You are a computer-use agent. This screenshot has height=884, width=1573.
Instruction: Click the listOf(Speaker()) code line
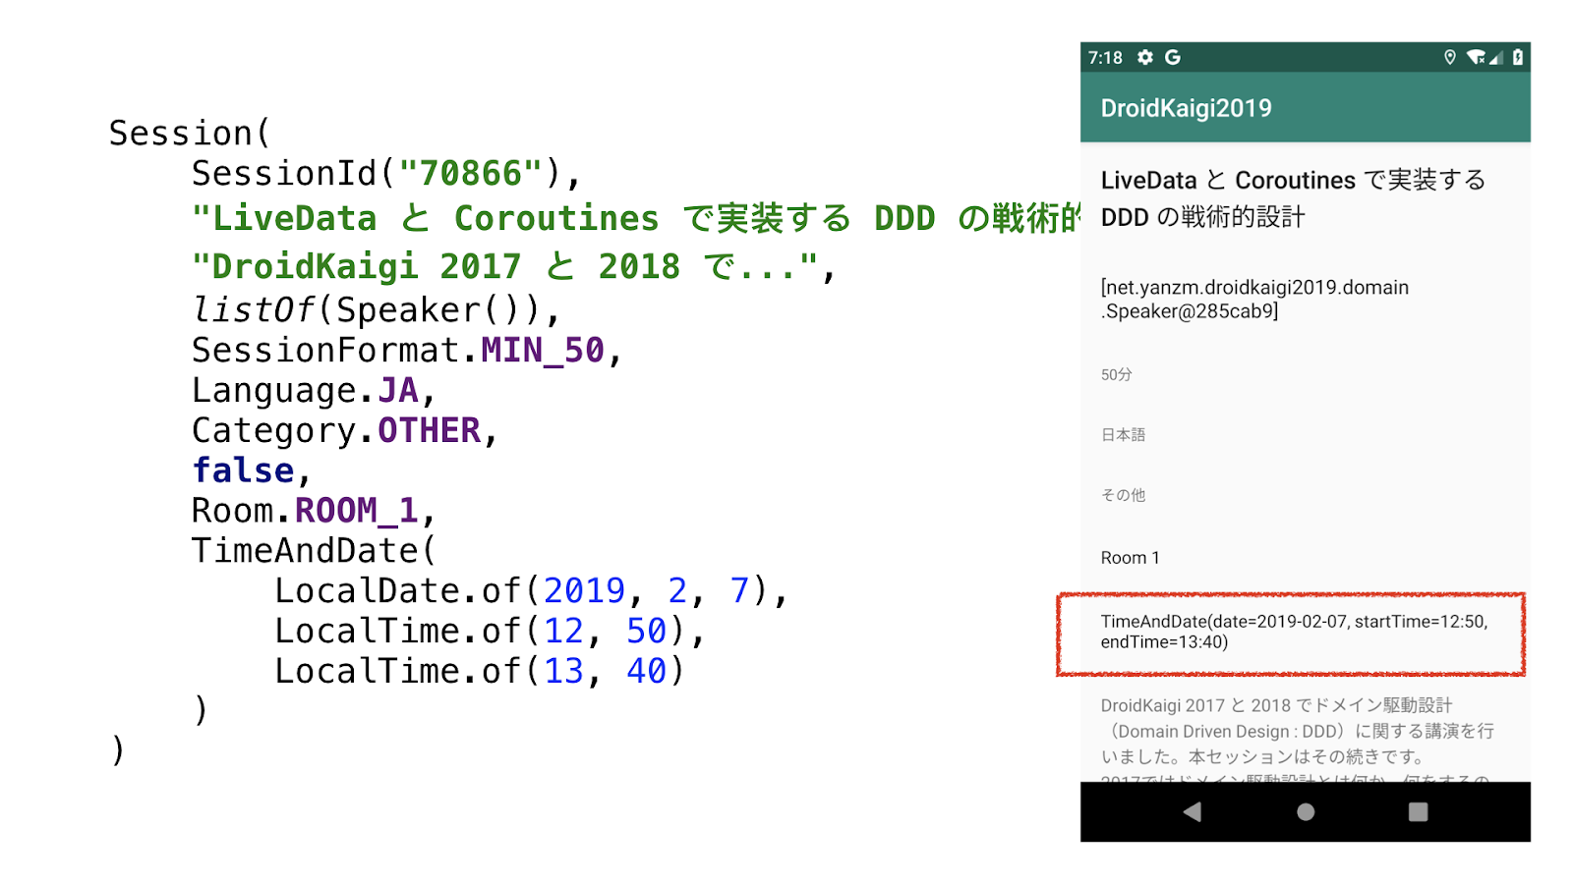click(376, 310)
